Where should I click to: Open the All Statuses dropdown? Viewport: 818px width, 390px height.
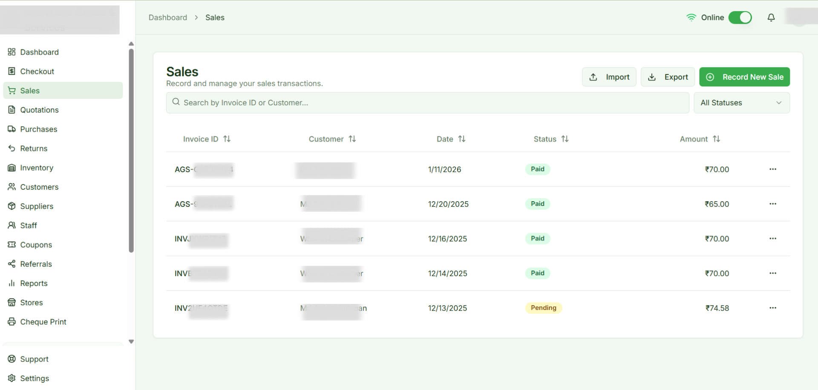pos(741,103)
